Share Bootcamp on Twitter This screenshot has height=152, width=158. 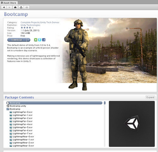(x=40, y=40)
